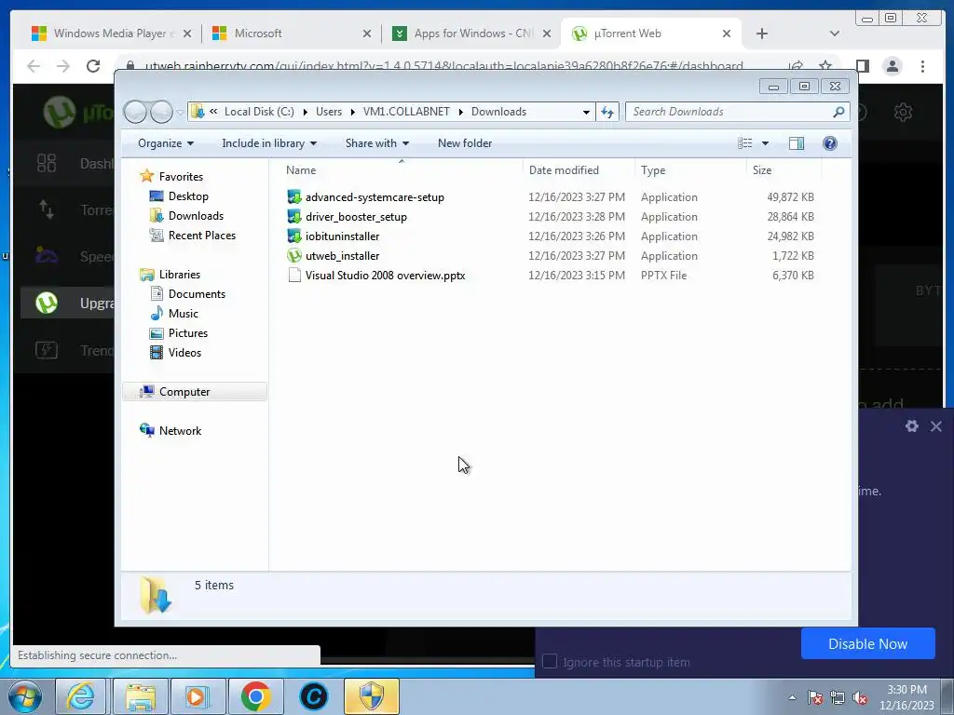Click the Type column header
Viewport: 954px width, 715px height.
point(690,170)
